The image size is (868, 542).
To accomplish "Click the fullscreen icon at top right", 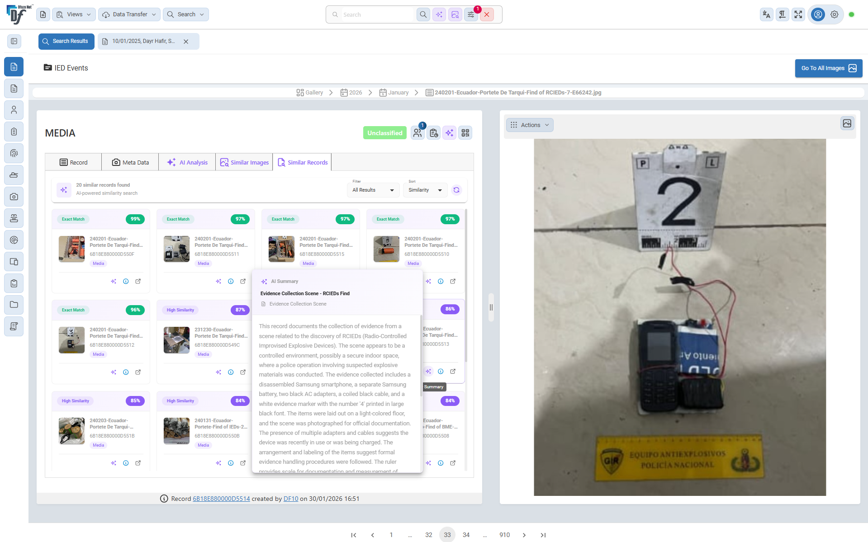I will pyautogui.click(x=798, y=14).
